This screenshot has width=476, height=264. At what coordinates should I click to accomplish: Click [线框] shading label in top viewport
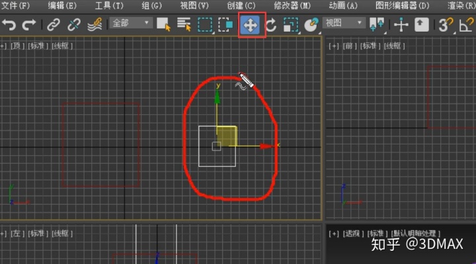(x=61, y=46)
